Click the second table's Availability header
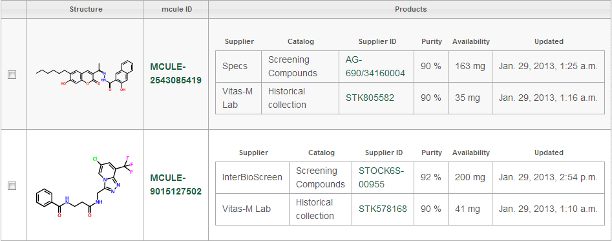 click(x=470, y=153)
